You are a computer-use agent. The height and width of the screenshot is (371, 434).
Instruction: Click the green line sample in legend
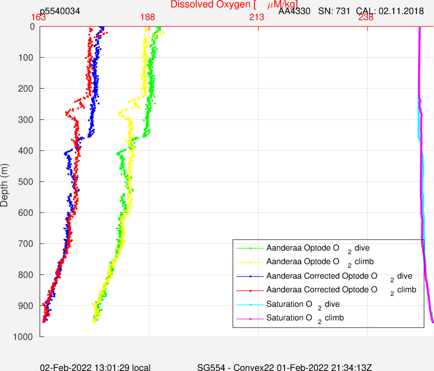250,249
